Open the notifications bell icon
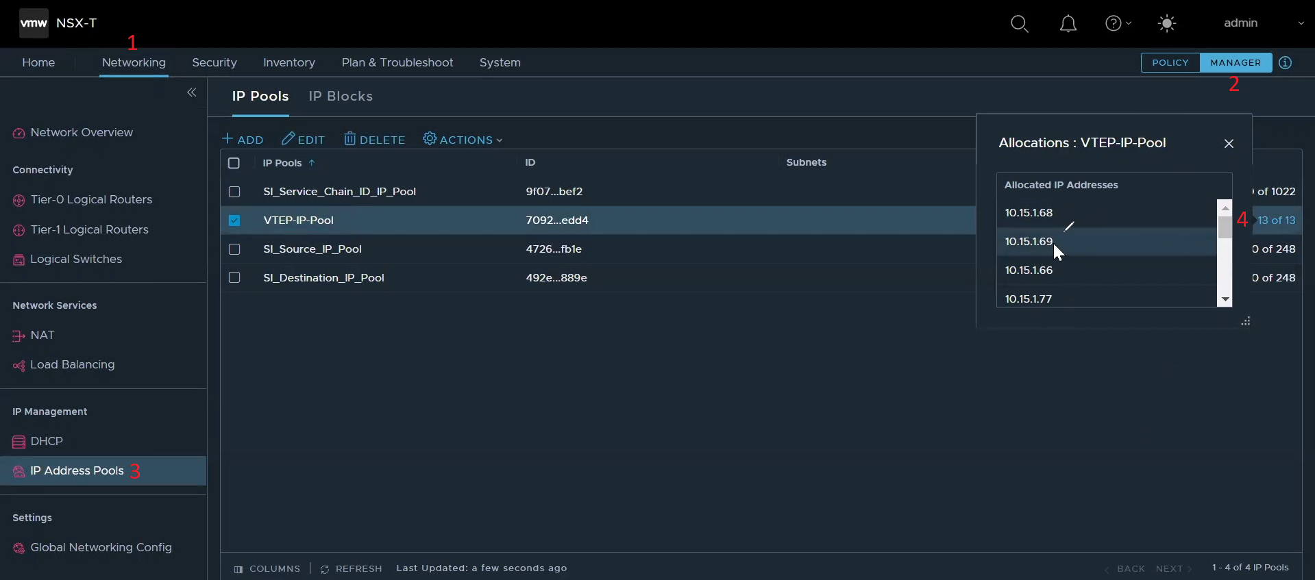Viewport: 1315px width, 580px height. pyautogui.click(x=1068, y=24)
